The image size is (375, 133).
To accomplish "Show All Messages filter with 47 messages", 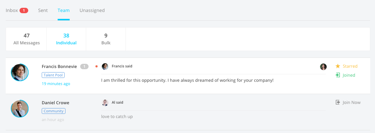I will [x=26, y=39].
